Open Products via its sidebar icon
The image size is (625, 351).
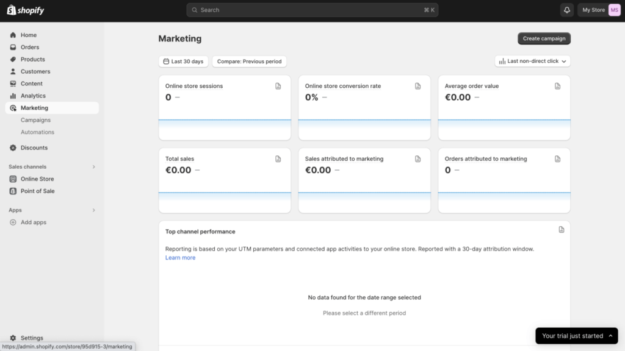pos(12,59)
